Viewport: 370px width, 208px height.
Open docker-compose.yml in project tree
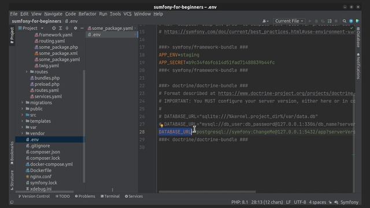tap(49, 164)
